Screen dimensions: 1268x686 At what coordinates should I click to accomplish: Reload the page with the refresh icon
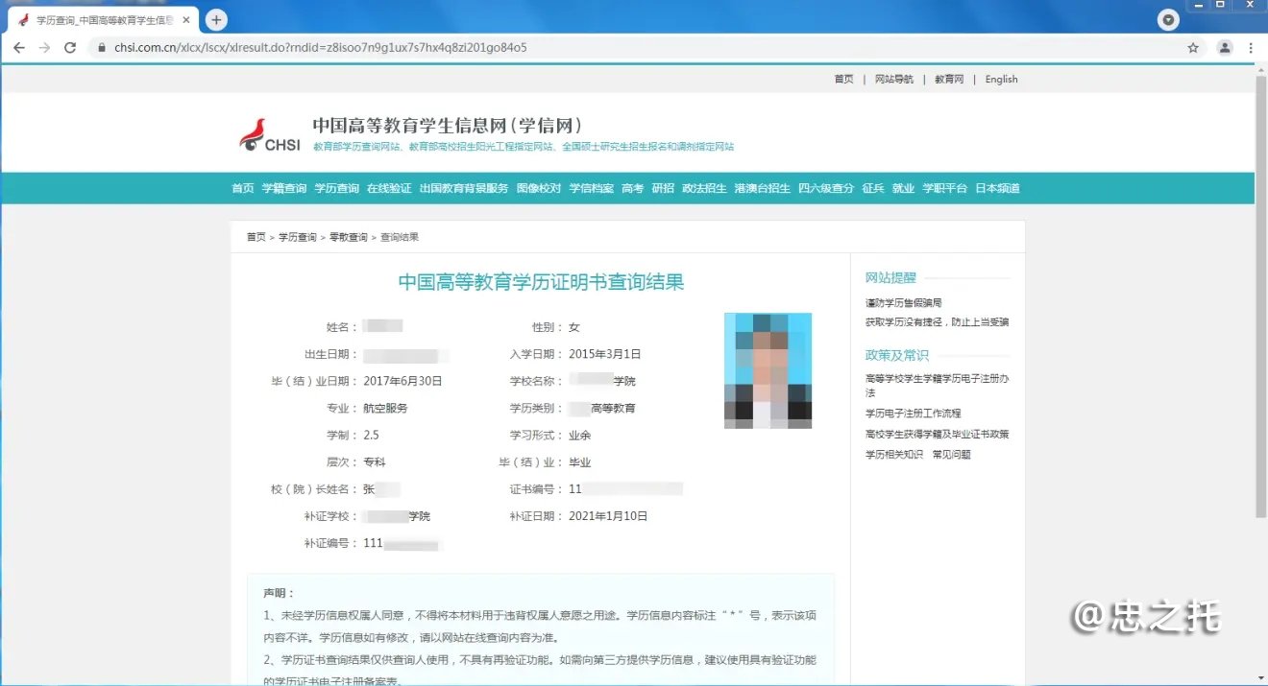[x=70, y=47]
